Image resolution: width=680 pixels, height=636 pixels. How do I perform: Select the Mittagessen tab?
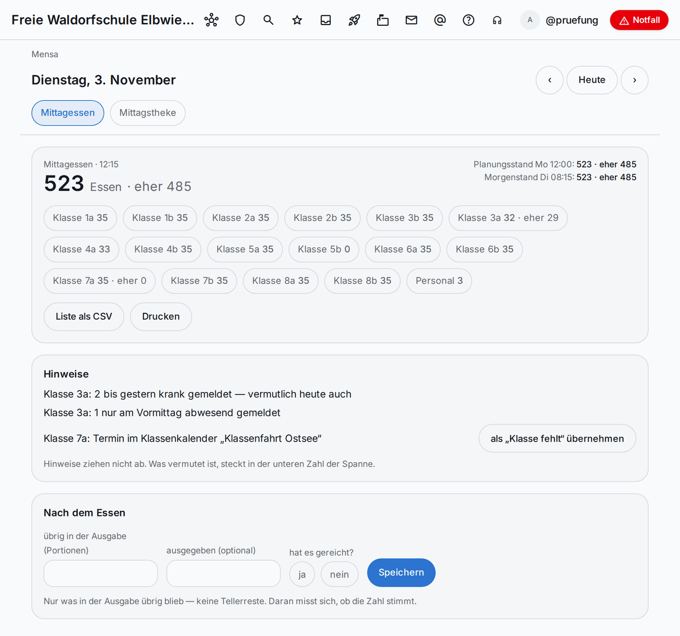click(x=67, y=113)
